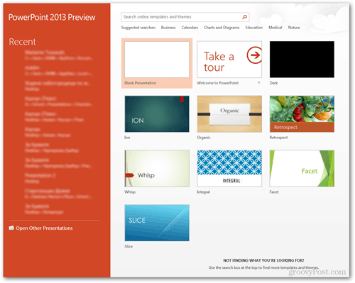355x283 pixels.
Task: Open the Calendars suggested search
Action: (190, 28)
